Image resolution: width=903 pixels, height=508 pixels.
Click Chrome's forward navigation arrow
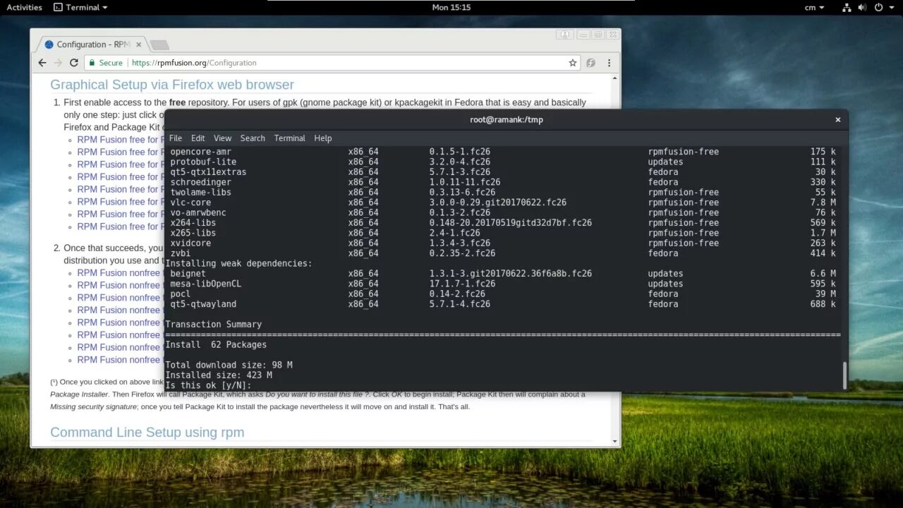point(58,63)
